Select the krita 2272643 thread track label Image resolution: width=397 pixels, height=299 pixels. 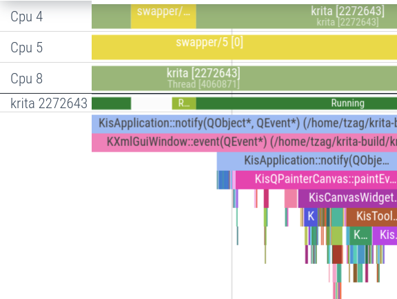[x=49, y=103]
